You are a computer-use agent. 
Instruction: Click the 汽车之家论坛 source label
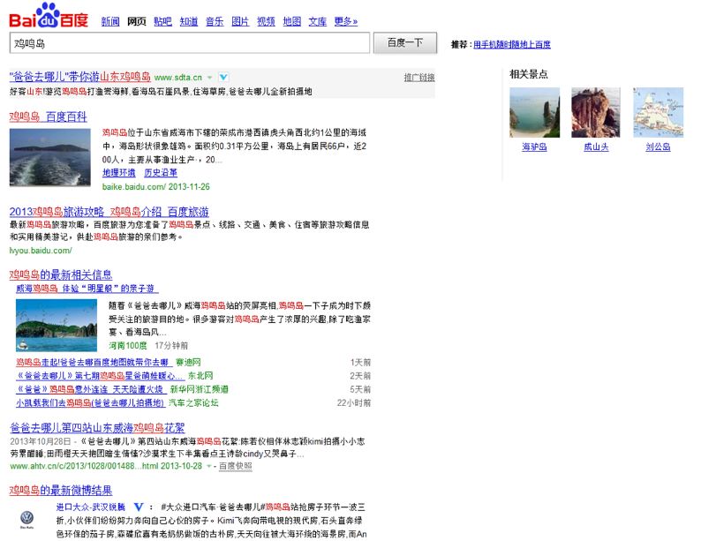click(193, 403)
